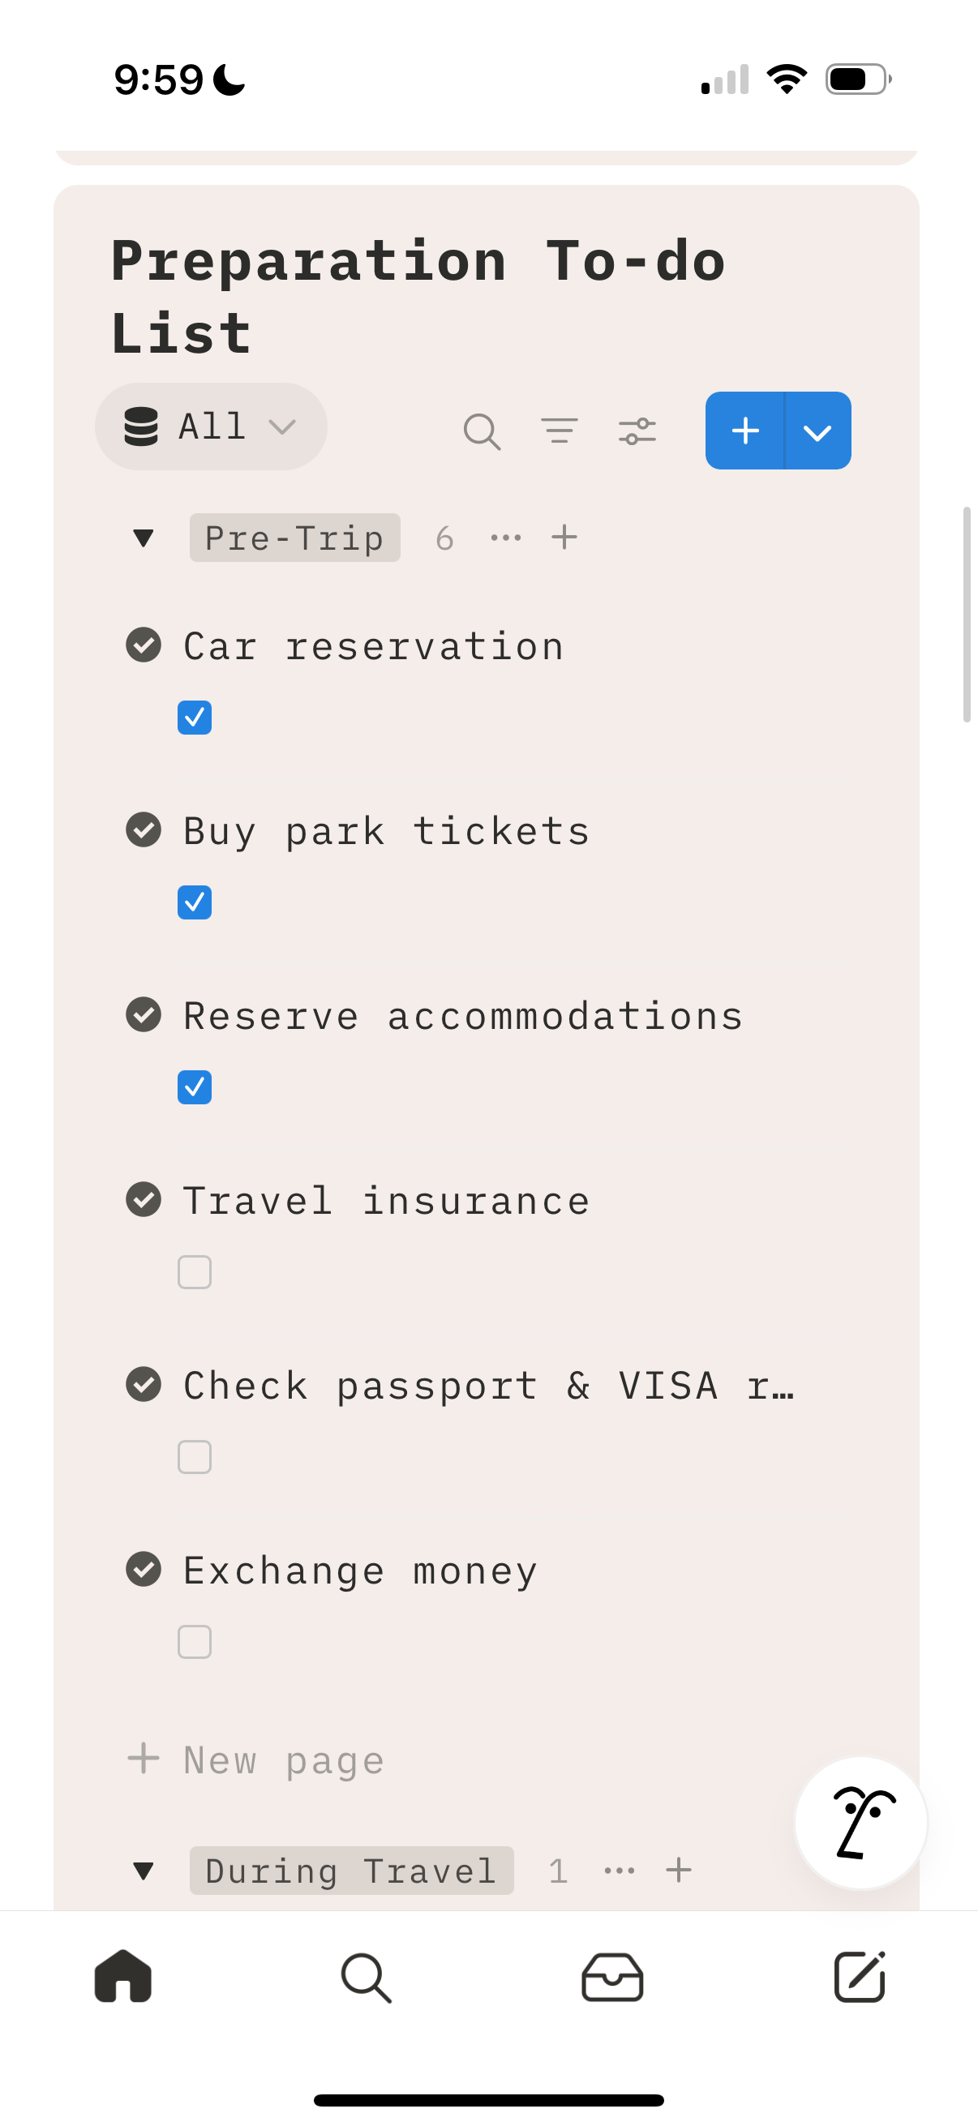978x2126 pixels.
Task: Open Pre-Trip group options ellipsis
Action: click(505, 538)
